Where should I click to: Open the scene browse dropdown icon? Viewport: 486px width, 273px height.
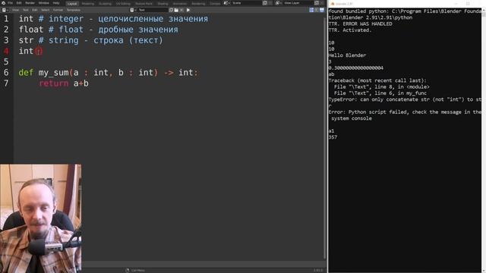227,3
